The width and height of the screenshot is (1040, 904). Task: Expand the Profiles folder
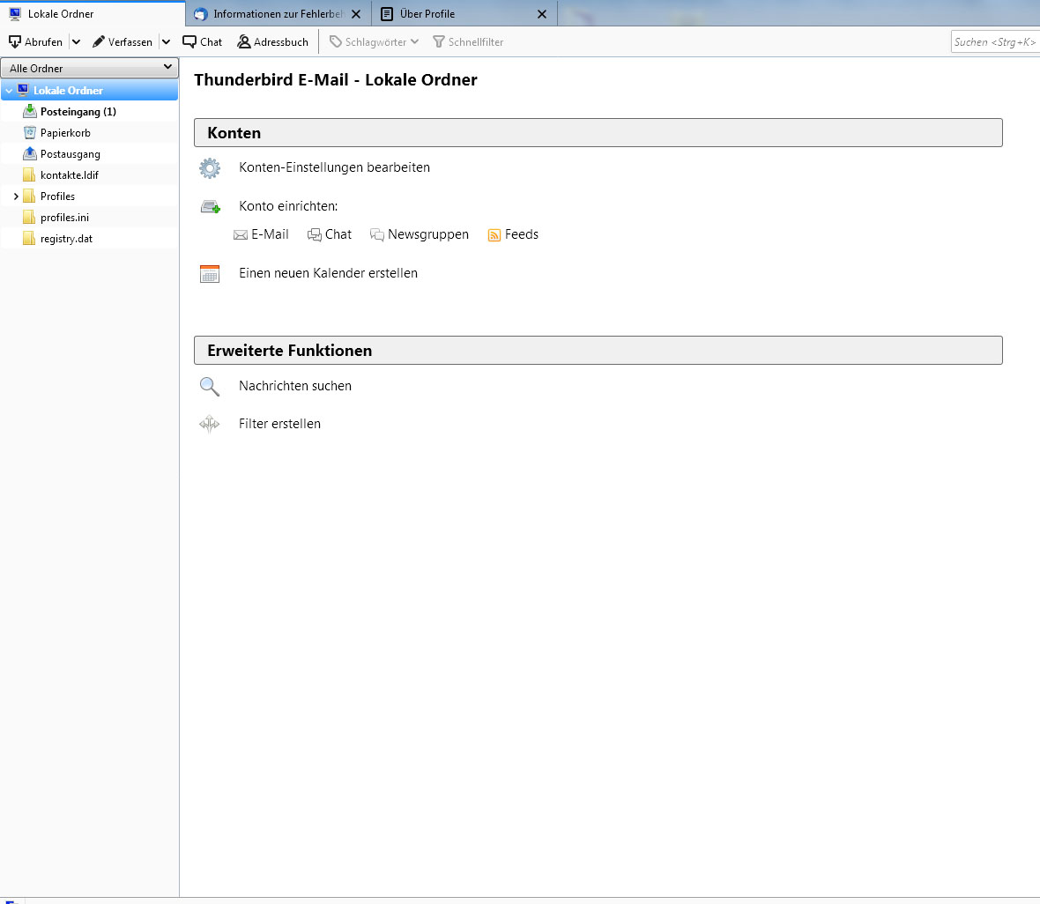16,196
